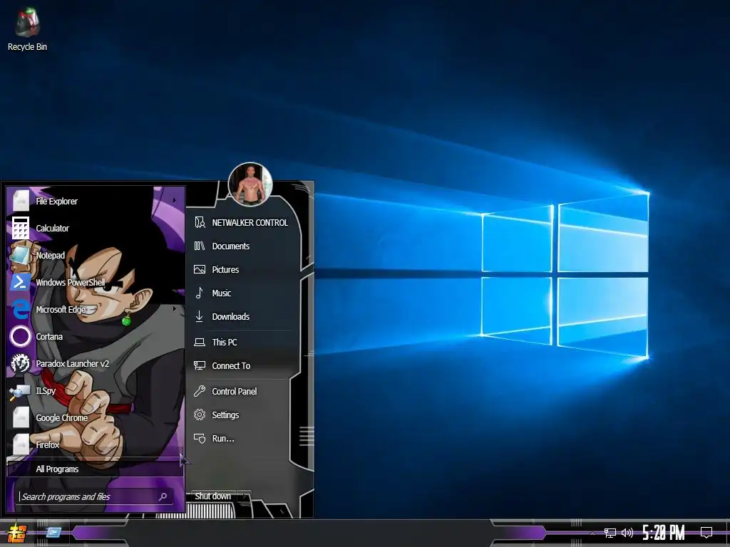This screenshot has height=547, width=730.
Task: Click the NETWALKER CONTROL user icon
Action: [x=200, y=222]
